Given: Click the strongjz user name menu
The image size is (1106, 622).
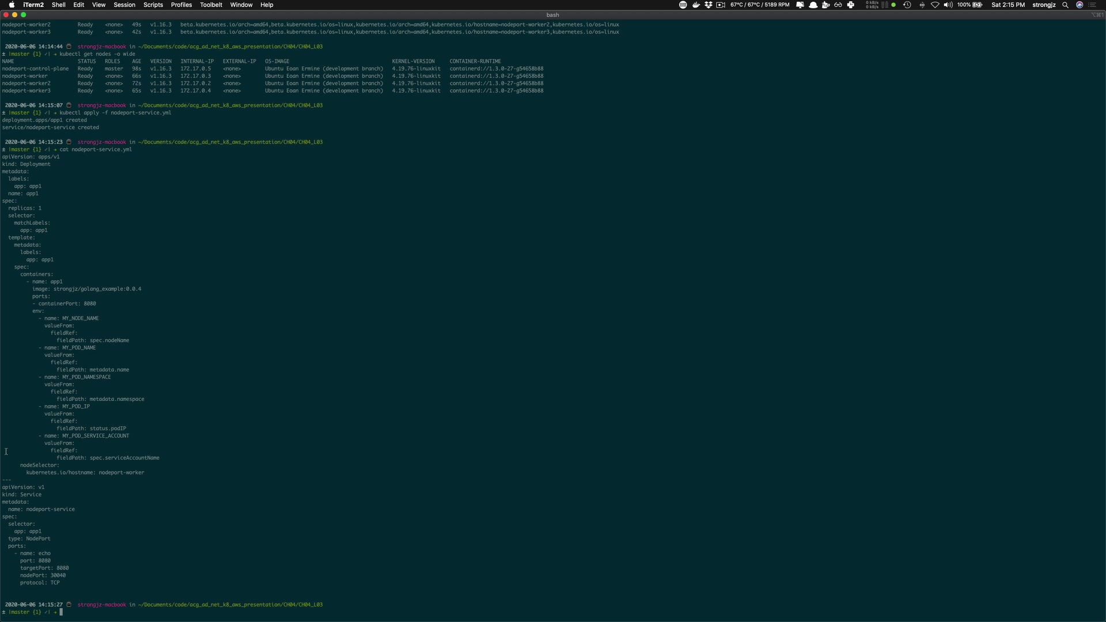Looking at the screenshot, I should pos(1044,5).
